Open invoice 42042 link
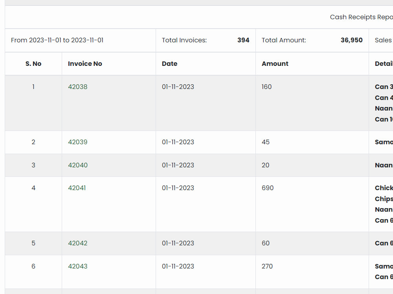The image size is (393, 294). coord(78,243)
